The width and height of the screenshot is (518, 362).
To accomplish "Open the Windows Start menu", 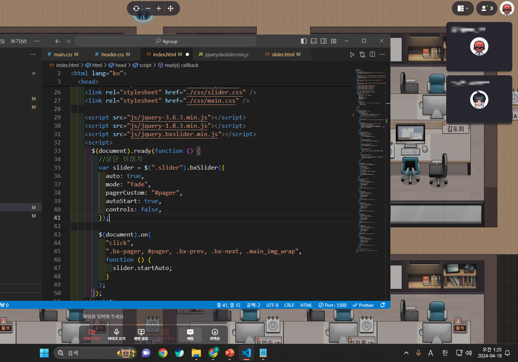I will [44, 353].
